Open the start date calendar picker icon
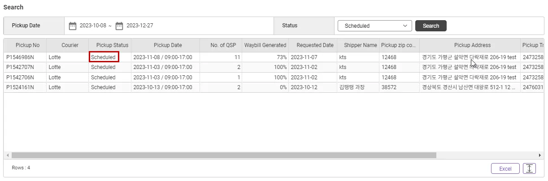548x181 pixels. [73, 26]
